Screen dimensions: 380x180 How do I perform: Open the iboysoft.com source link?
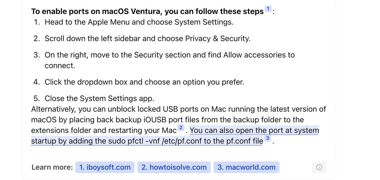point(105,167)
